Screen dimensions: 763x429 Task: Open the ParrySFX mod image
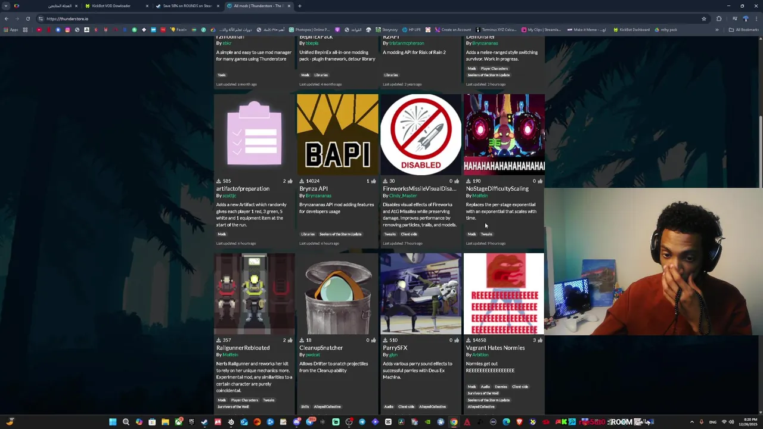coord(421,294)
